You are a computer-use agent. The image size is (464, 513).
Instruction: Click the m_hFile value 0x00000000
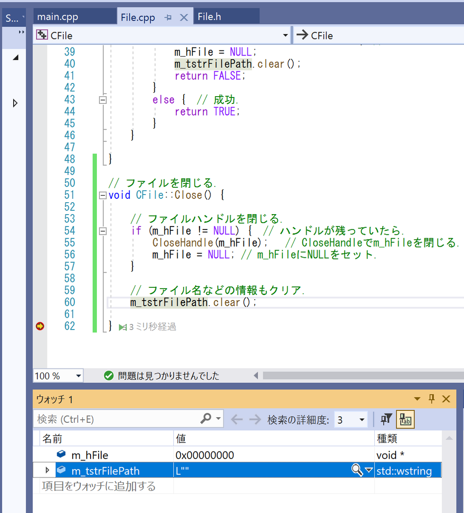tap(204, 455)
